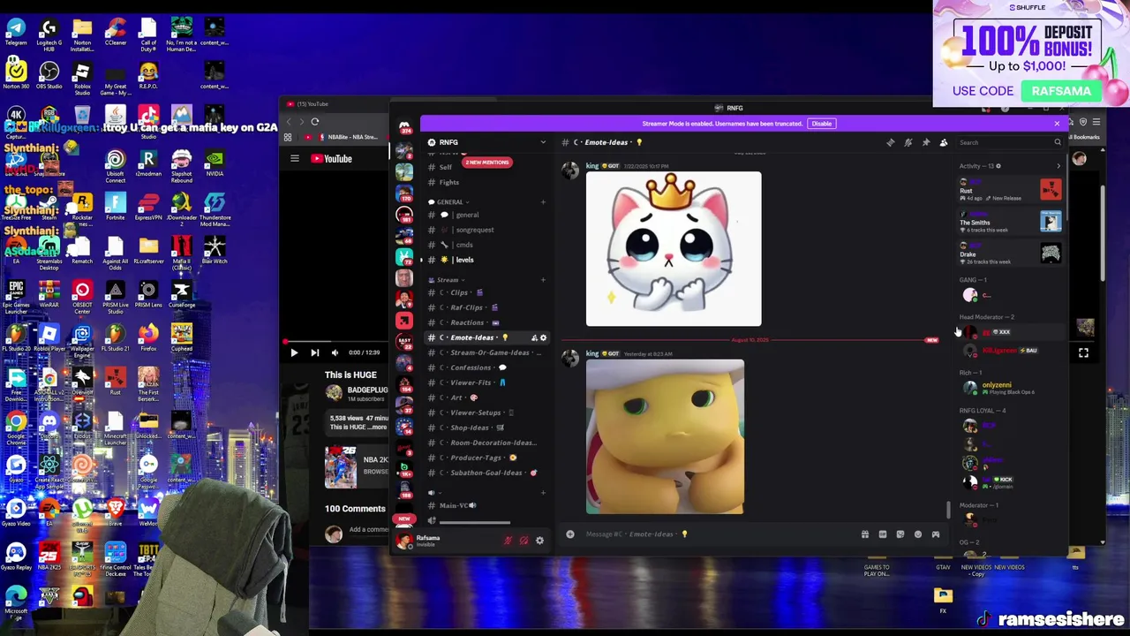This screenshot has height=636, width=1130.
Task: Skip to next YouTube video
Action: tap(314, 352)
